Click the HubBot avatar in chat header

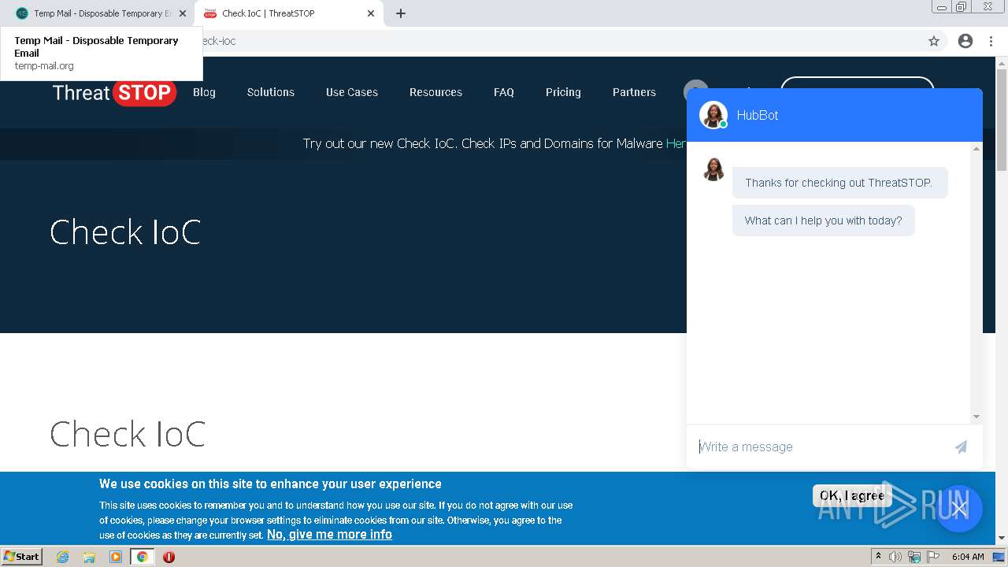tap(713, 115)
